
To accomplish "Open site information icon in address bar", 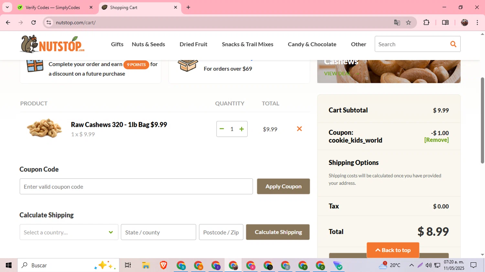I will pyautogui.click(x=49, y=23).
